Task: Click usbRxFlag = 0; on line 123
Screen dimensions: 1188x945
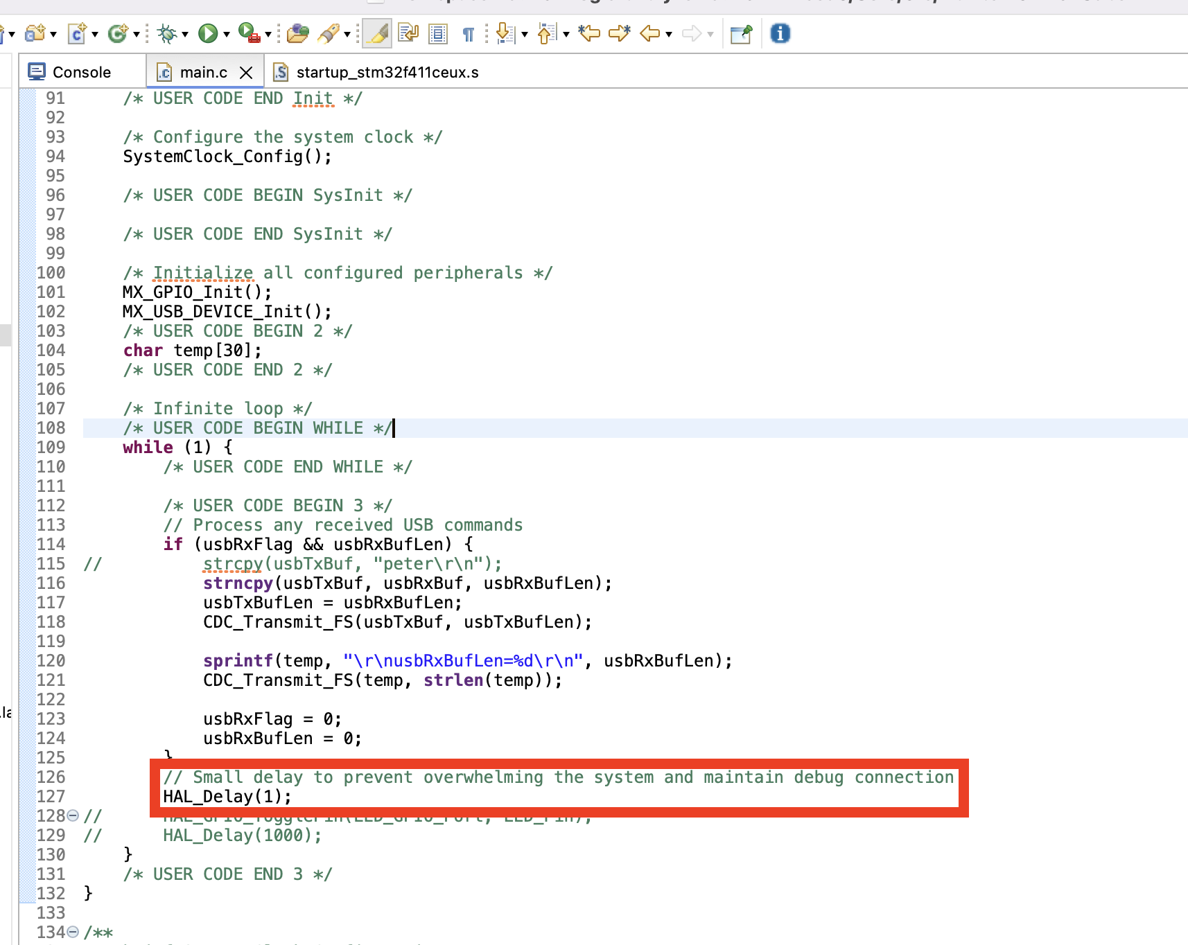Action: [272, 719]
